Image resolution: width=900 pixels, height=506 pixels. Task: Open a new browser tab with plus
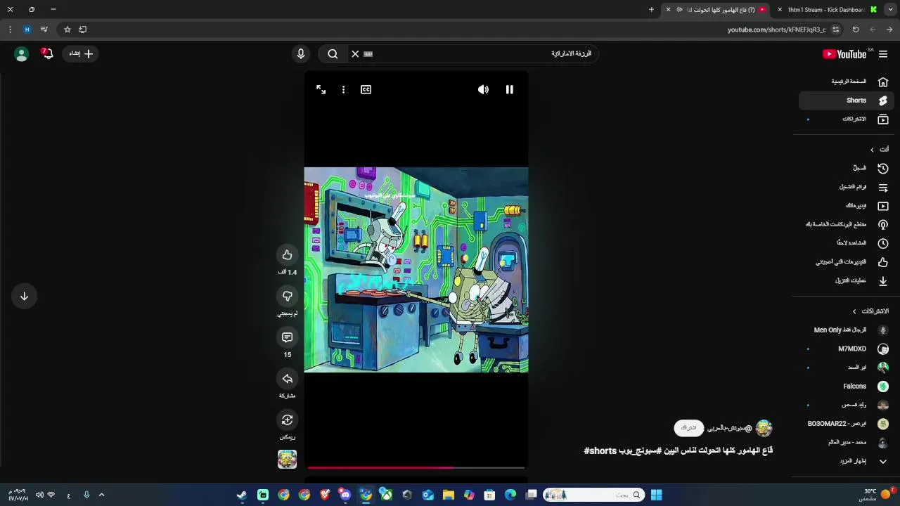click(651, 10)
